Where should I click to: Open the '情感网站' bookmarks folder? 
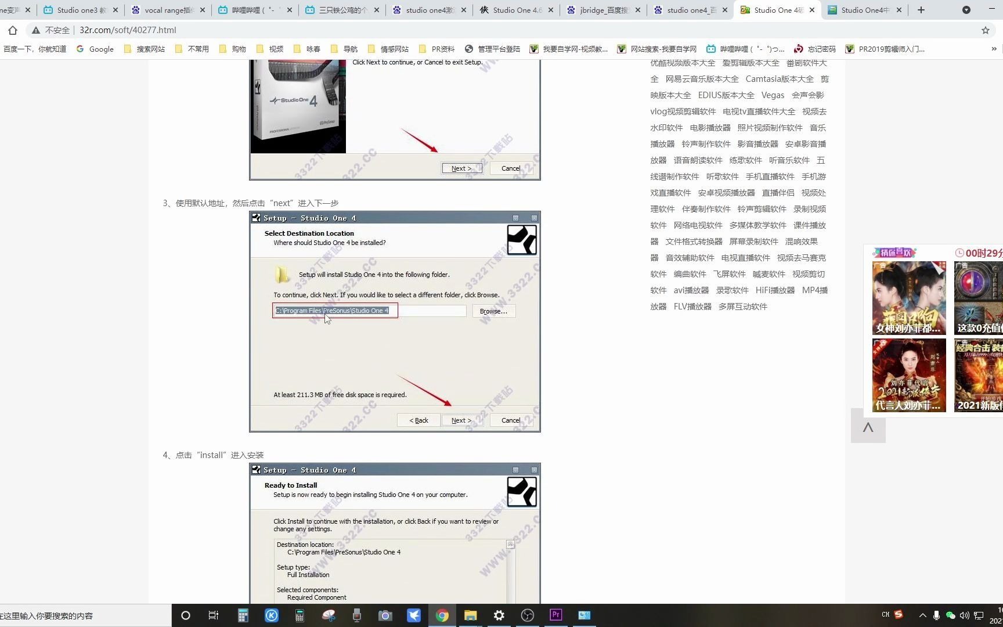pos(388,49)
